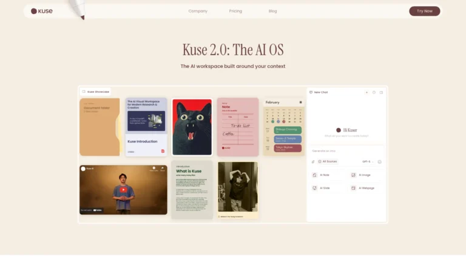
Task: Open the AI Image generator
Action: click(x=361, y=175)
